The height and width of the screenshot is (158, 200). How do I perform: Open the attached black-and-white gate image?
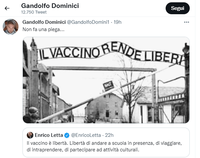[x=106, y=80]
